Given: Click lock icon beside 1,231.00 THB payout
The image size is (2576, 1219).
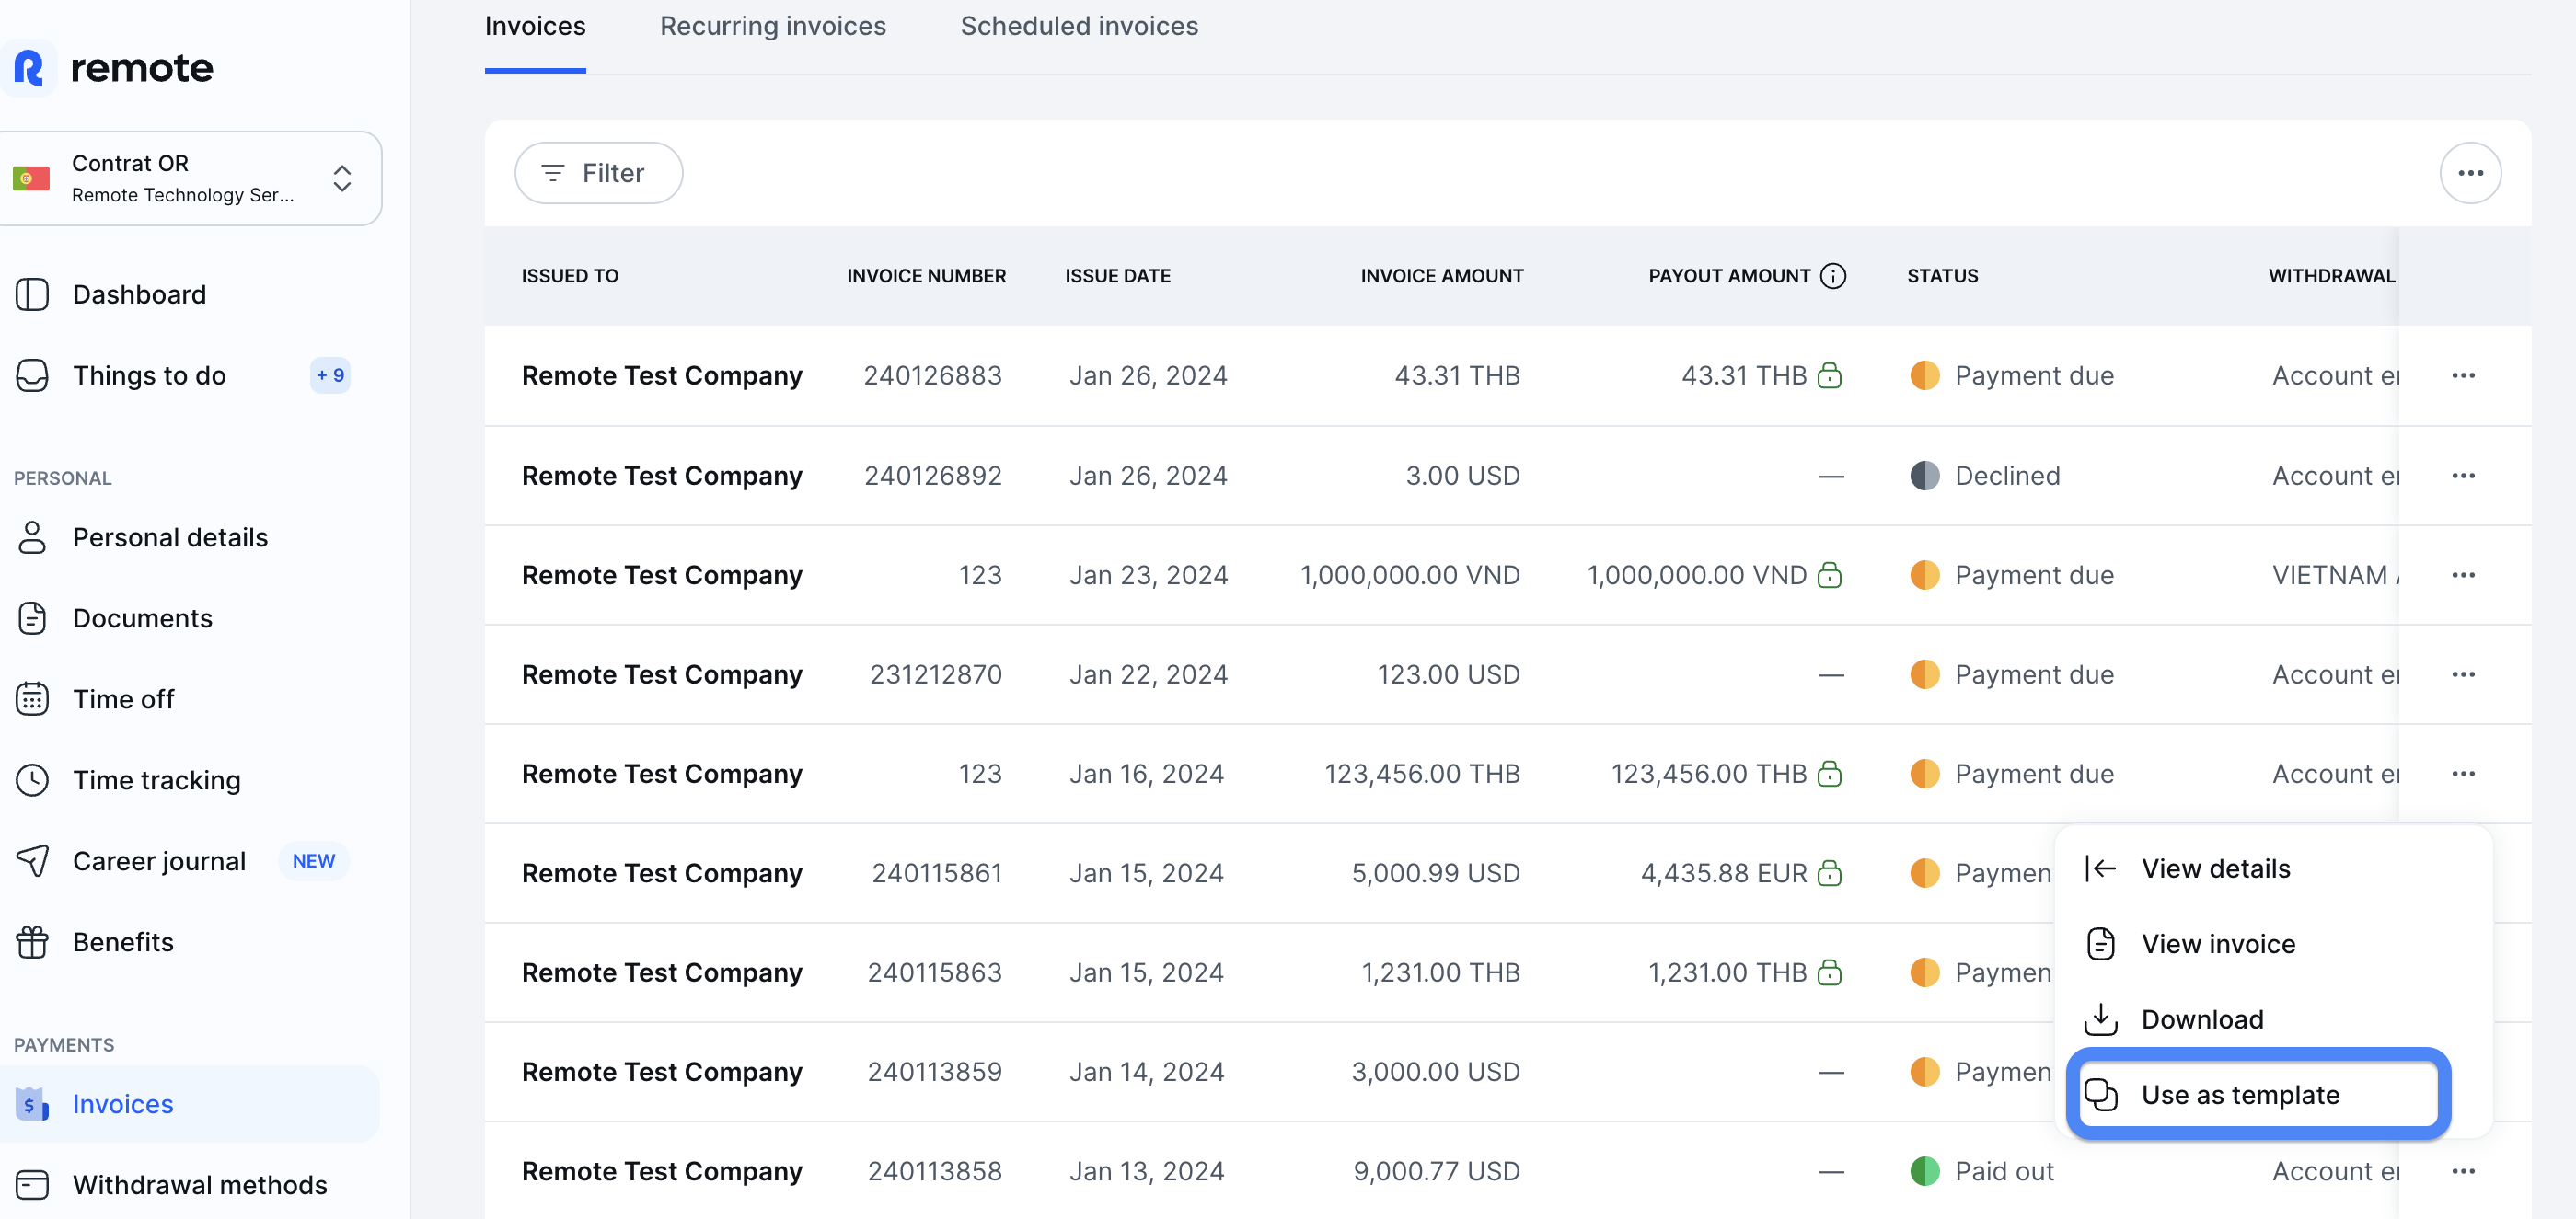Looking at the screenshot, I should click(1829, 972).
